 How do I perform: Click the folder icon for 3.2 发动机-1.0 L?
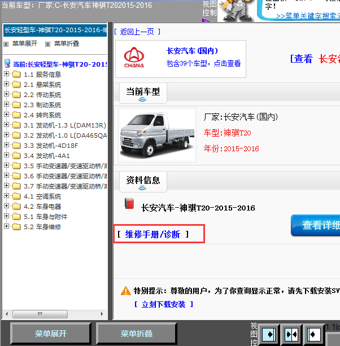pyautogui.click(x=16, y=135)
